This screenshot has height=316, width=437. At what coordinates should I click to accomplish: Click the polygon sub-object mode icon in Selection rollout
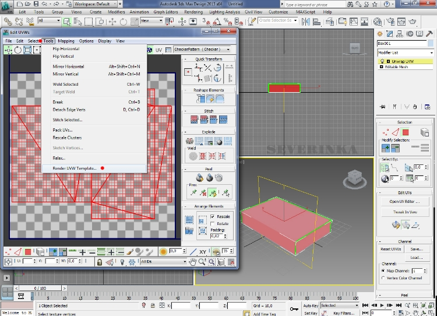[406, 132]
